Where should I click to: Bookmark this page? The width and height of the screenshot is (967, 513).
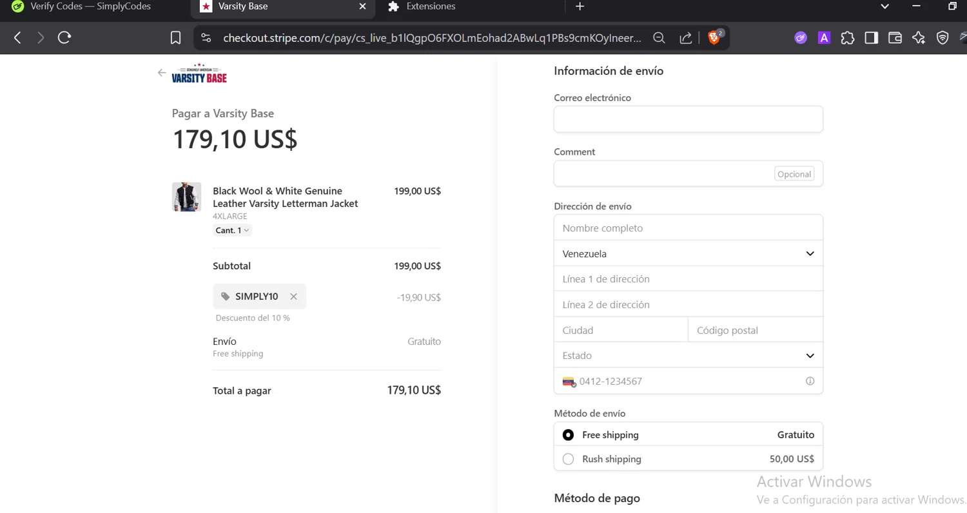pyautogui.click(x=175, y=38)
